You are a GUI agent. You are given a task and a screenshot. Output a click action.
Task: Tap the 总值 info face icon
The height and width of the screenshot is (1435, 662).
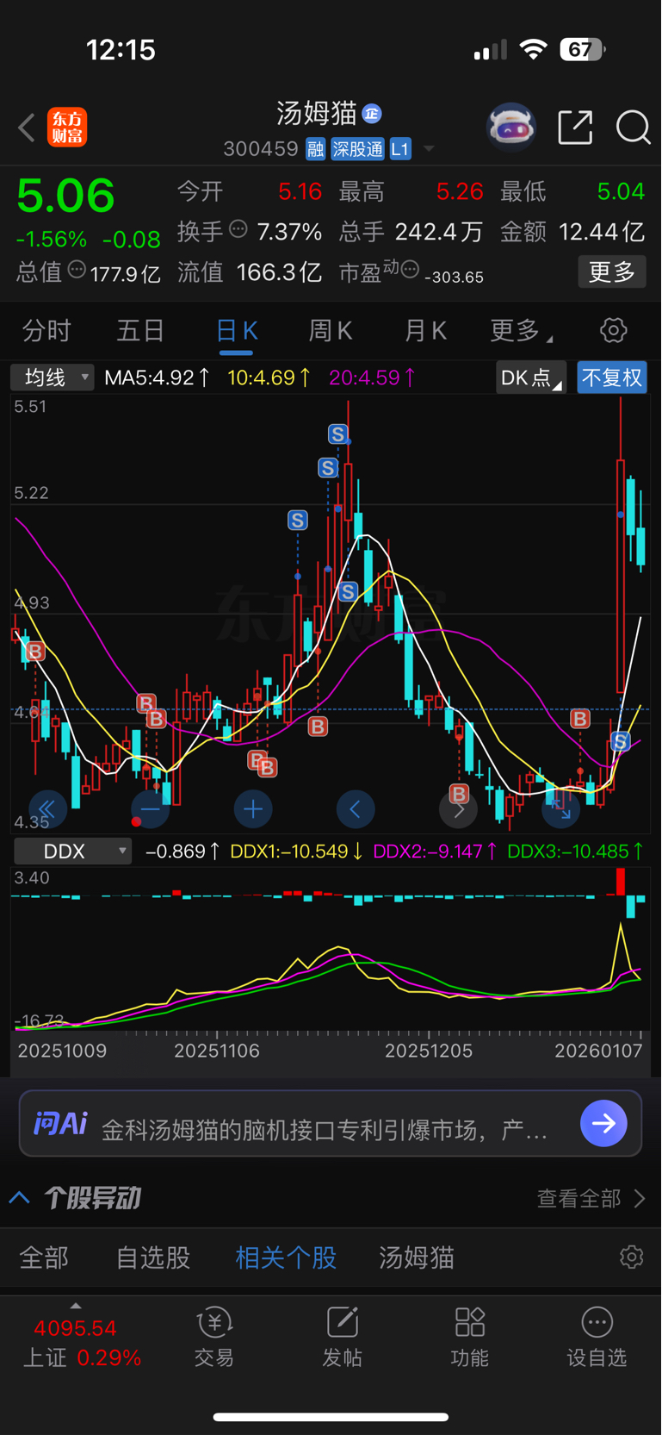pos(77,270)
